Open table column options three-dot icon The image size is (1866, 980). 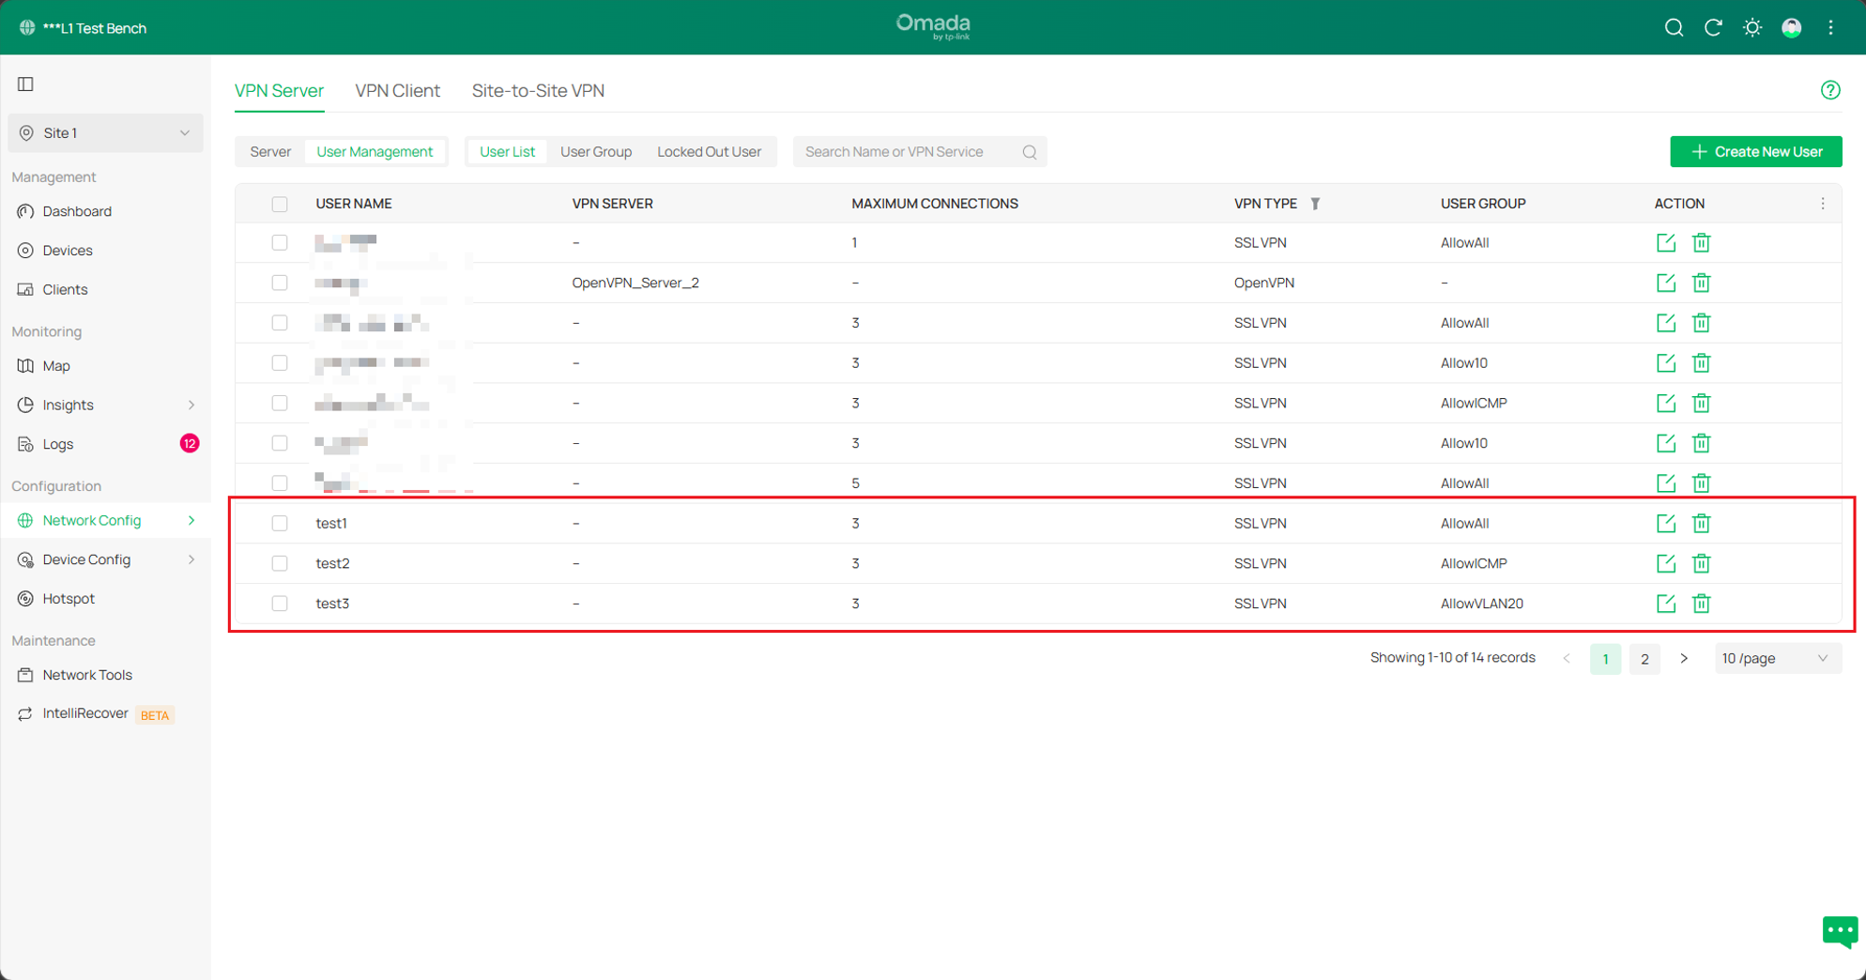click(x=1823, y=204)
